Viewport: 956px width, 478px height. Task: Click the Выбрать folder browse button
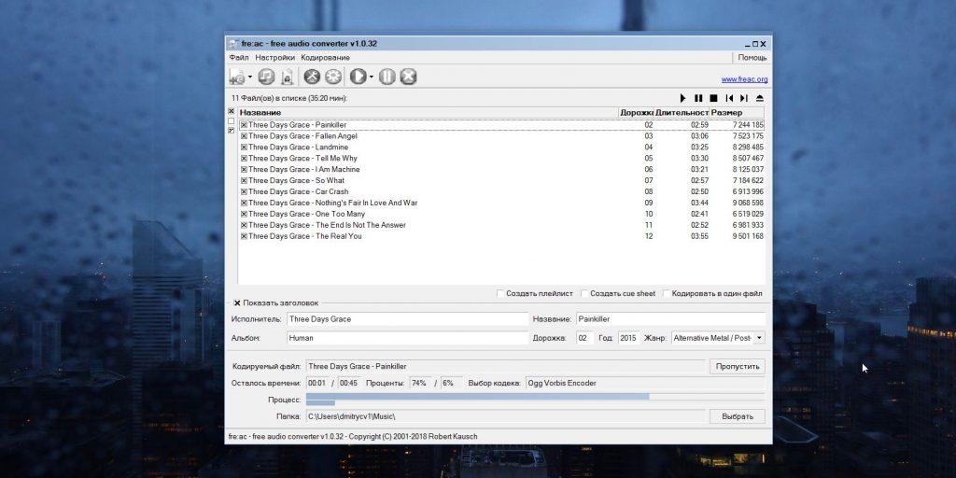tap(738, 416)
